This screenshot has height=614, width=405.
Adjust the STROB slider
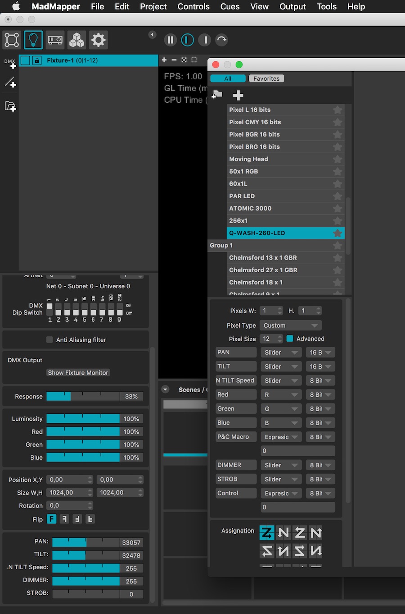[86, 594]
